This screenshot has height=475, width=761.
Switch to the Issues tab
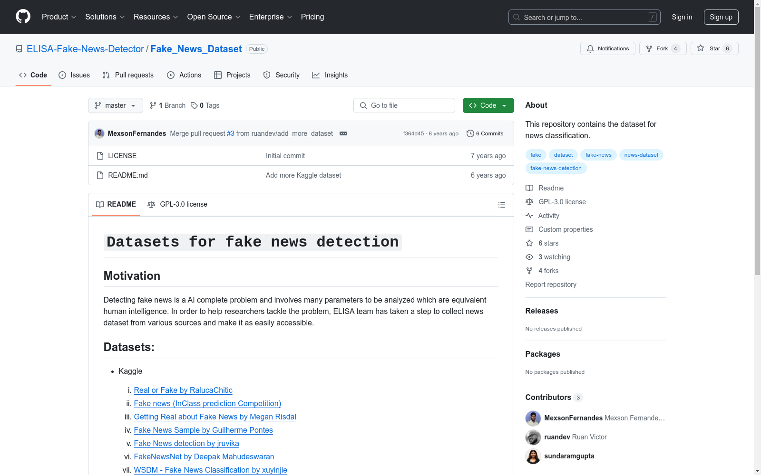point(74,75)
